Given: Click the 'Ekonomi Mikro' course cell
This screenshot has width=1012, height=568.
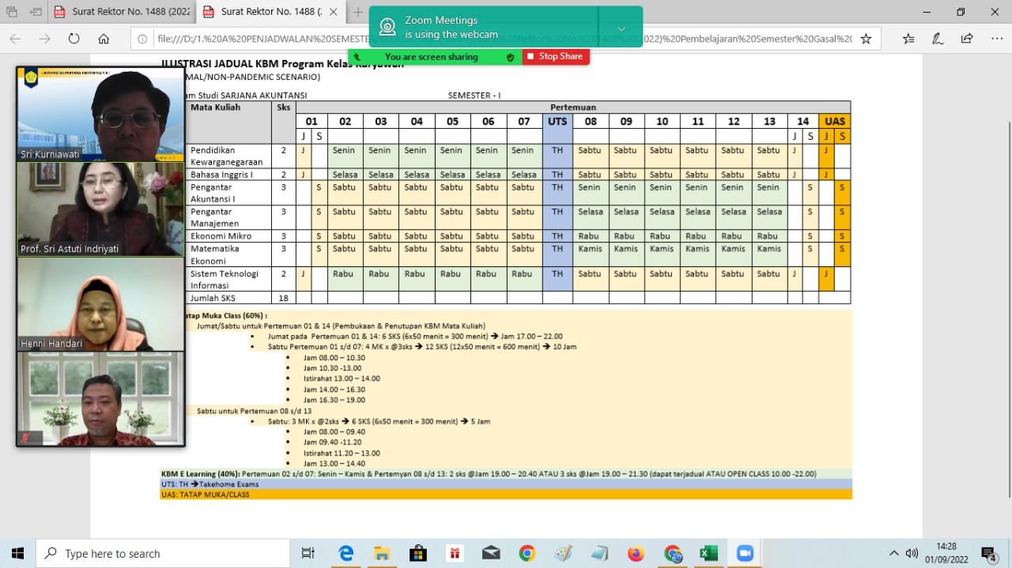Looking at the screenshot, I should [229, 235].
